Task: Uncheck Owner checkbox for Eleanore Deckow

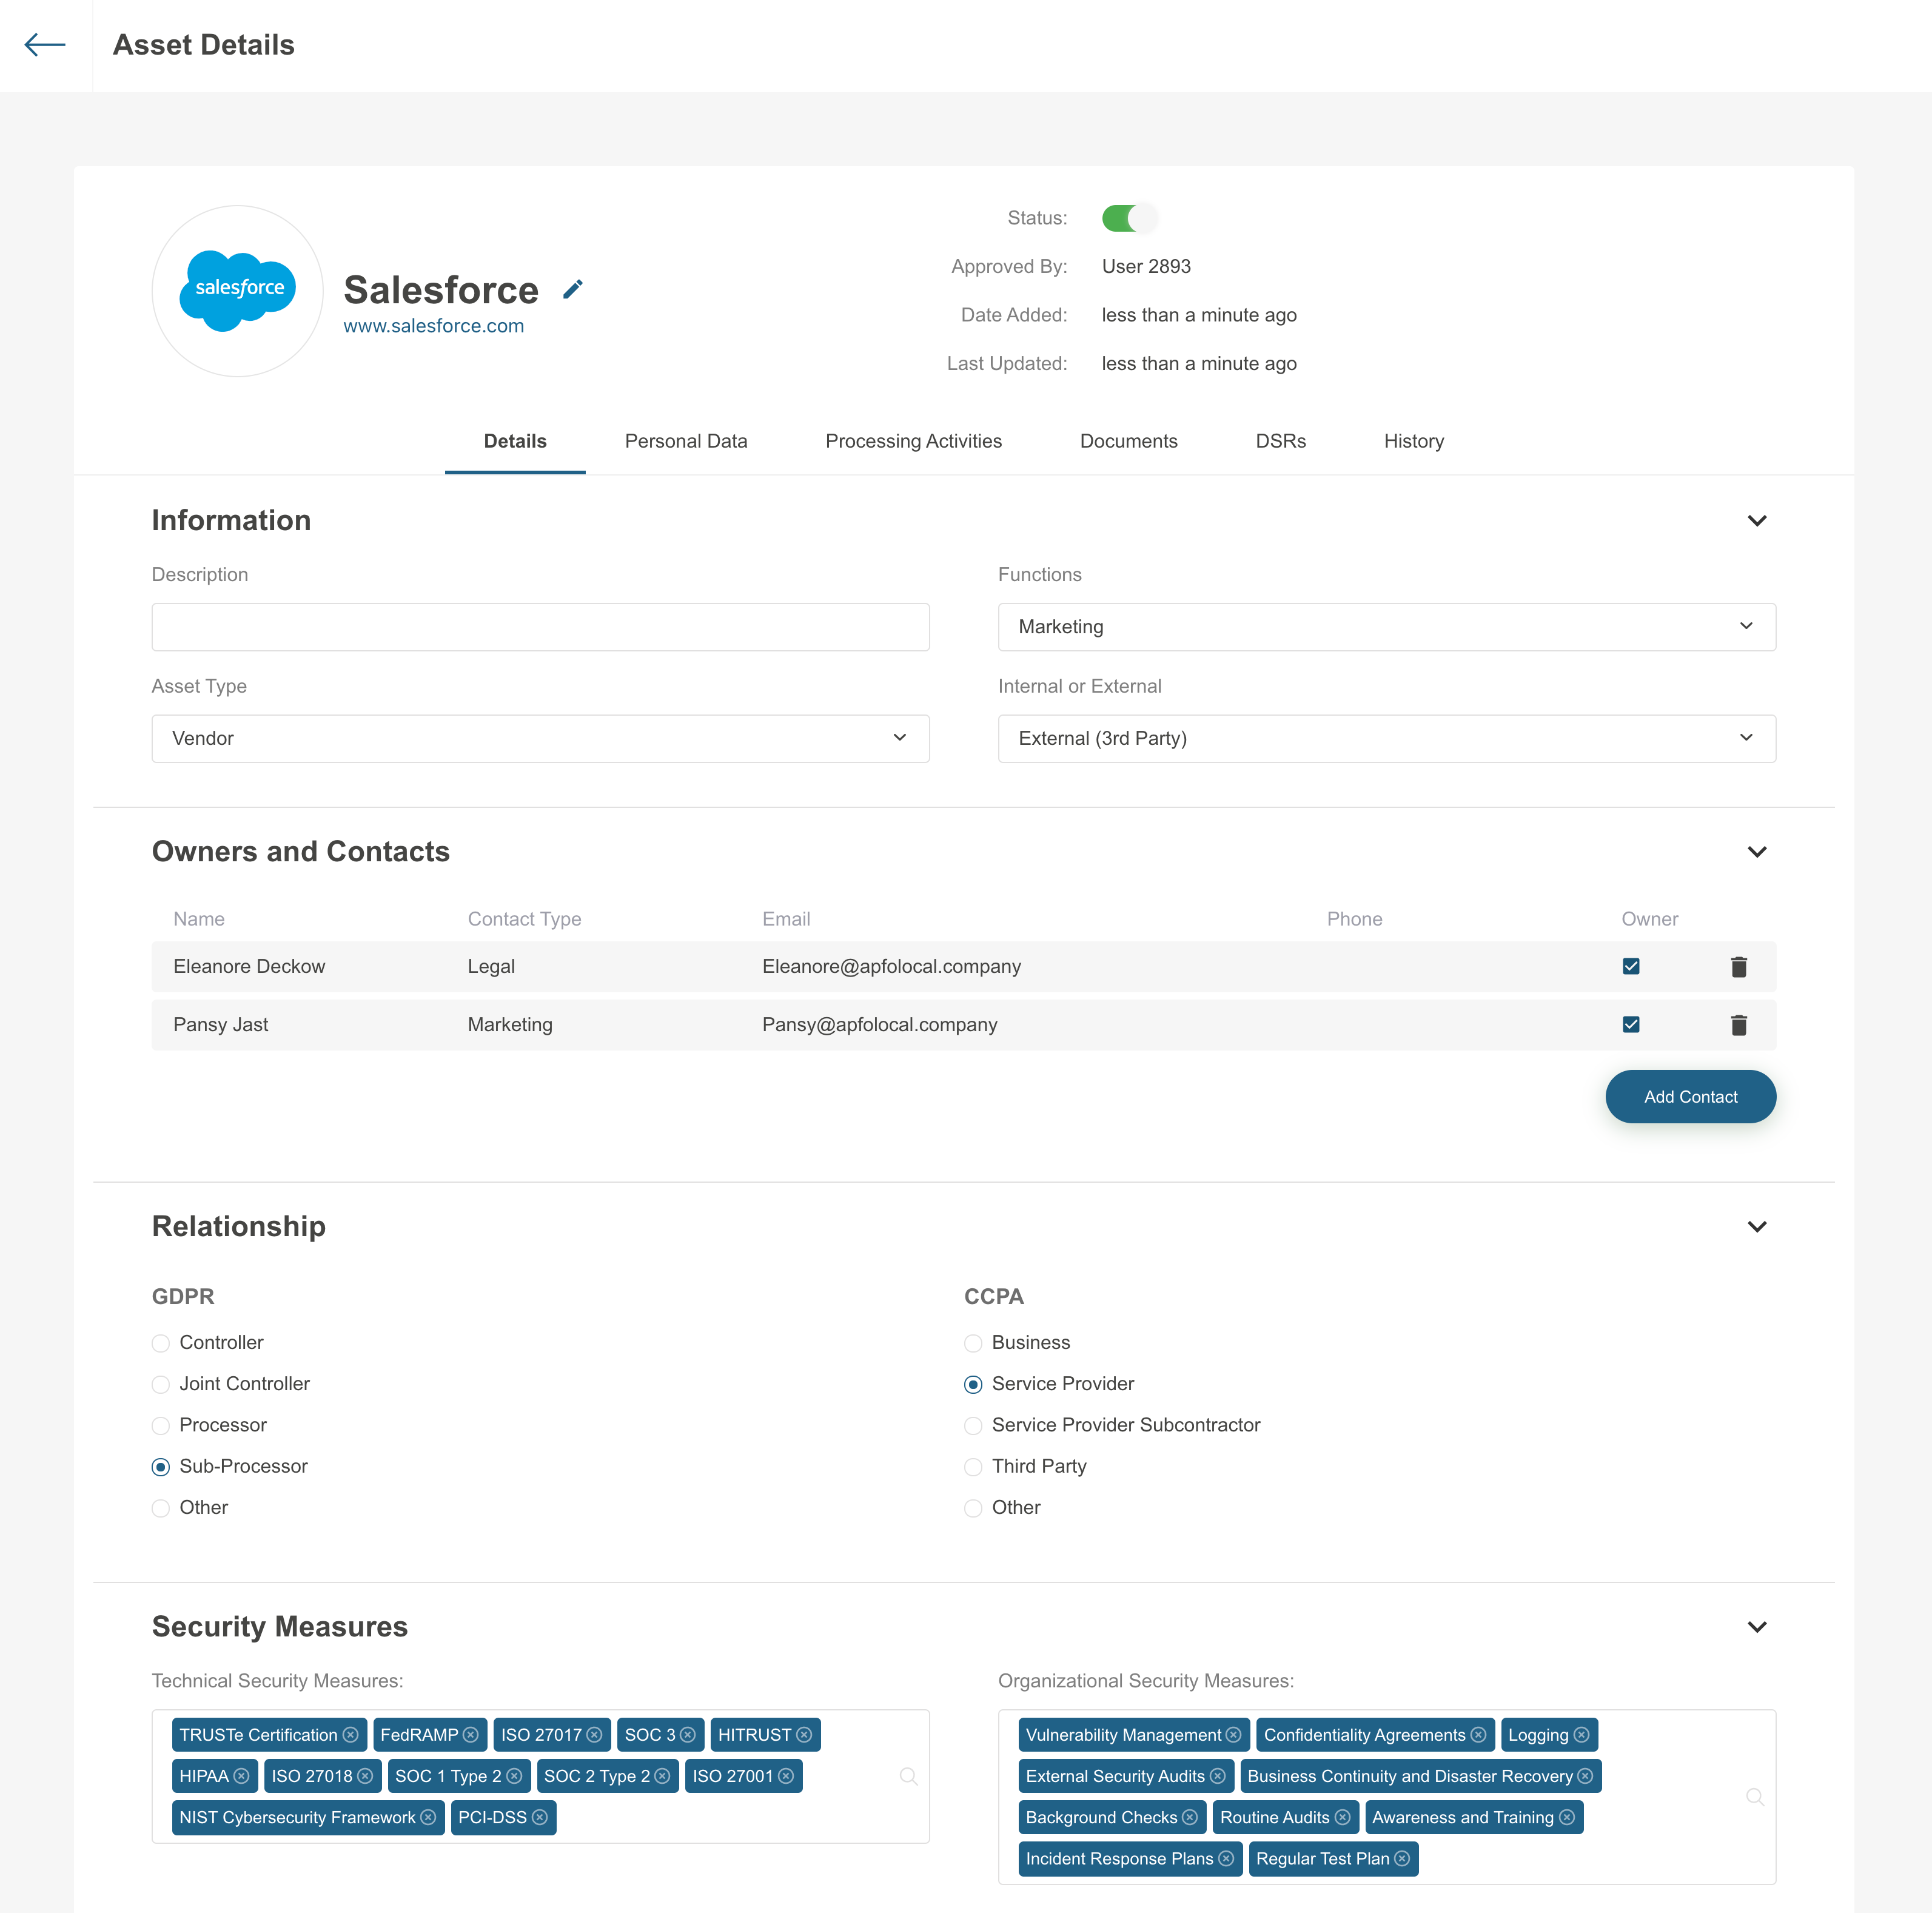Action: point(1631,967)
